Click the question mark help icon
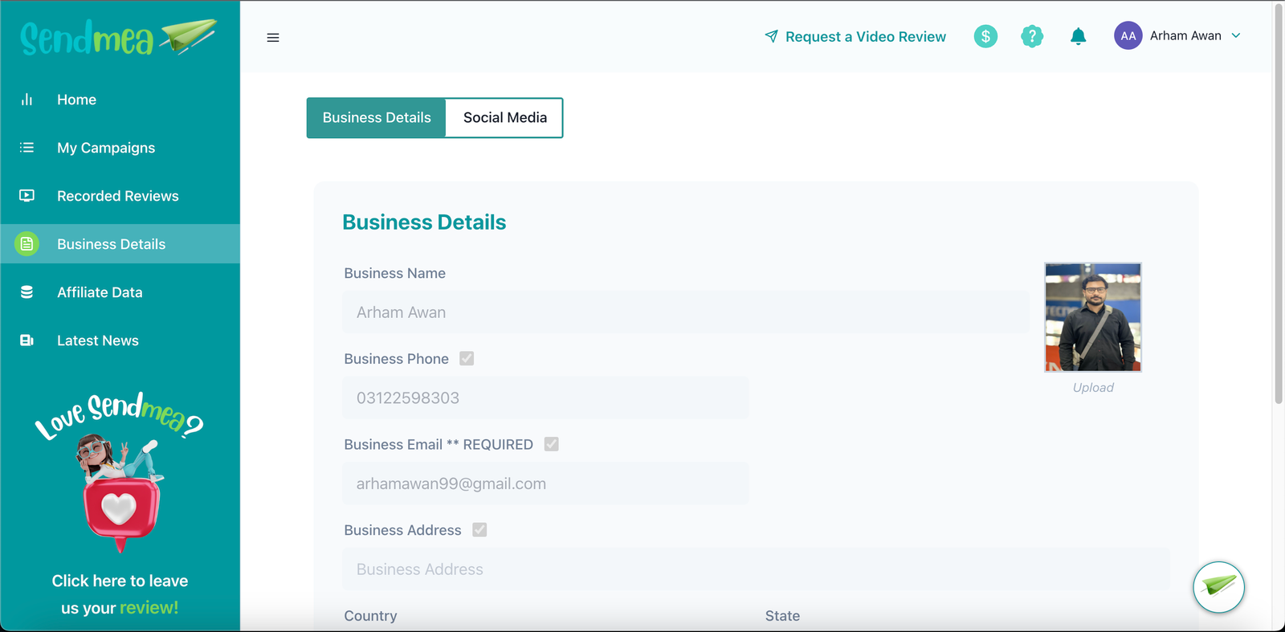The image size is (1285, 632). click(1031, 36)
